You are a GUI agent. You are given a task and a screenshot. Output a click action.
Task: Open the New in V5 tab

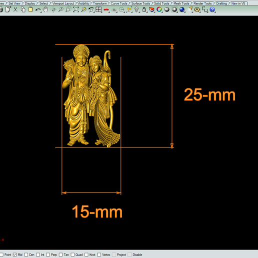[238, 3]
